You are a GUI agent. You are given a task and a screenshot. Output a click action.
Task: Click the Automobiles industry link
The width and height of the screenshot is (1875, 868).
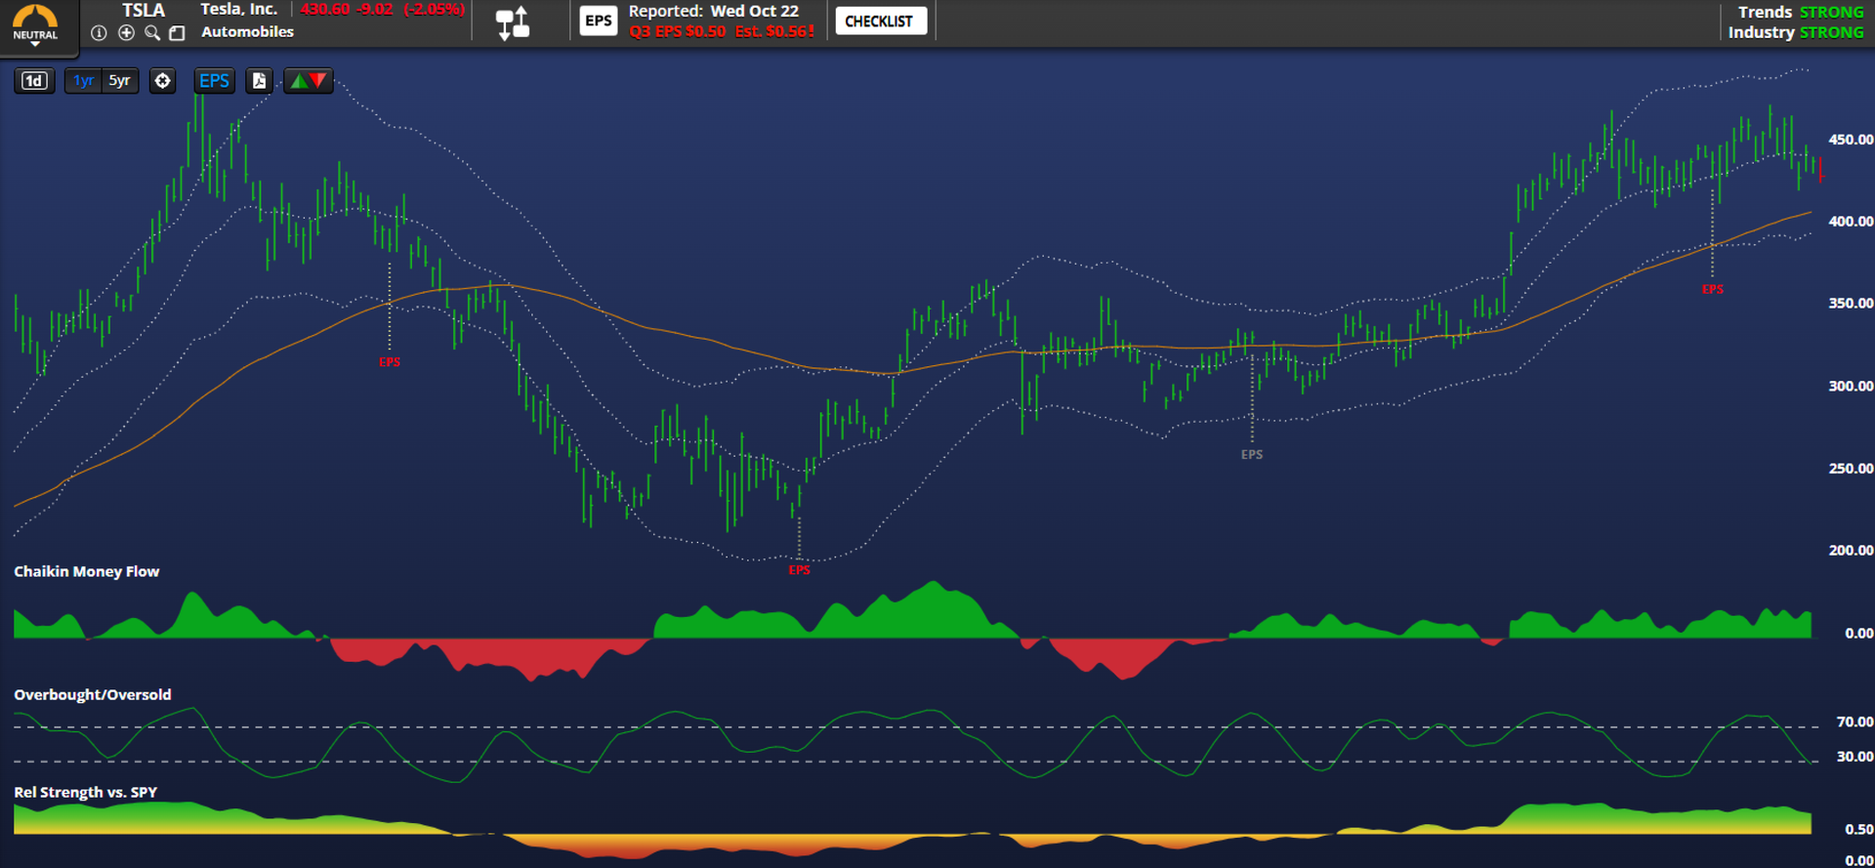[247, 32]
